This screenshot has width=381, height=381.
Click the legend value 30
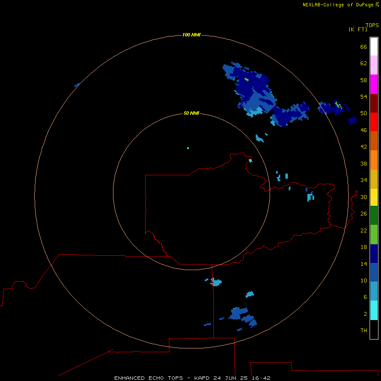364,197
